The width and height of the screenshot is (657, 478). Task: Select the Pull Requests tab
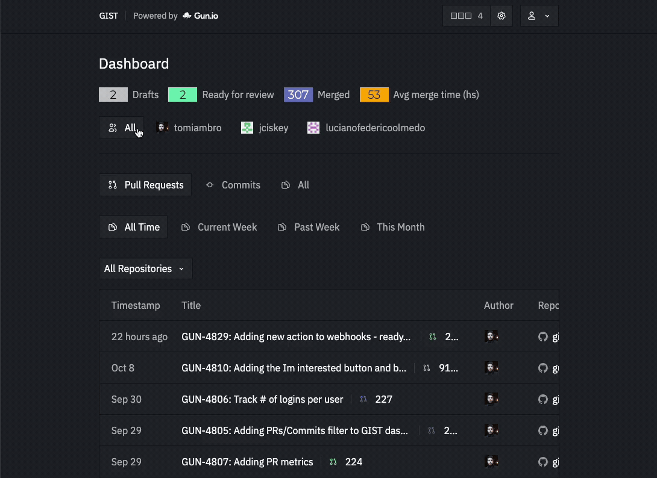[x=145, y=185]
